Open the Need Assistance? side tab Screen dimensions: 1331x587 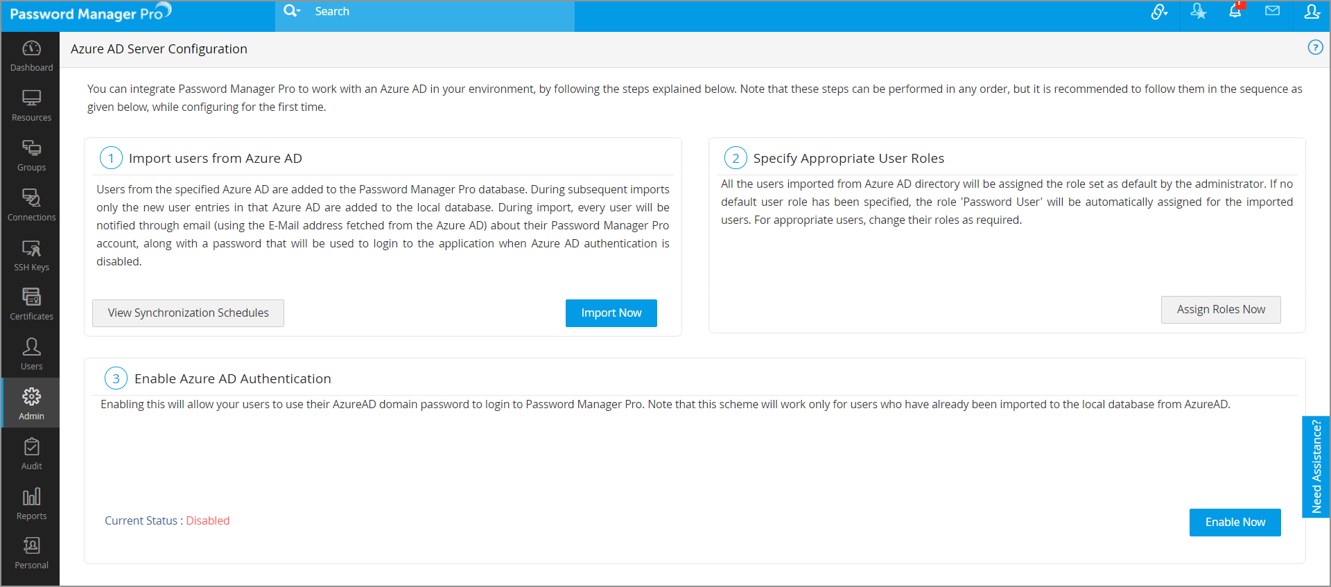click(1316, 467)
